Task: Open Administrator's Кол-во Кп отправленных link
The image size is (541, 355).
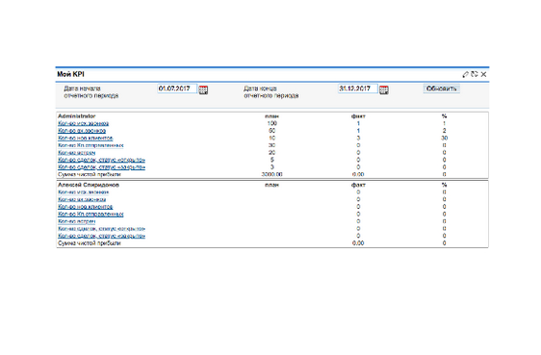Action: point(90,145)
